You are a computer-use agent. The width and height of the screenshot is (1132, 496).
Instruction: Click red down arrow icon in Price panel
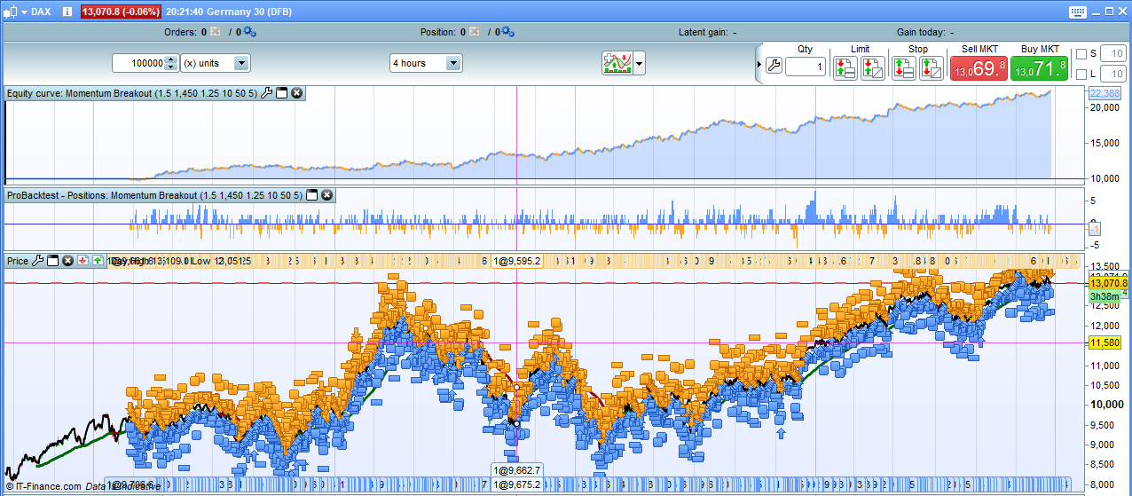[83, 261]
